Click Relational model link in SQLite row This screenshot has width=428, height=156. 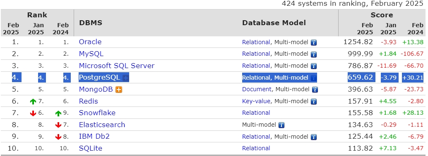256,149
